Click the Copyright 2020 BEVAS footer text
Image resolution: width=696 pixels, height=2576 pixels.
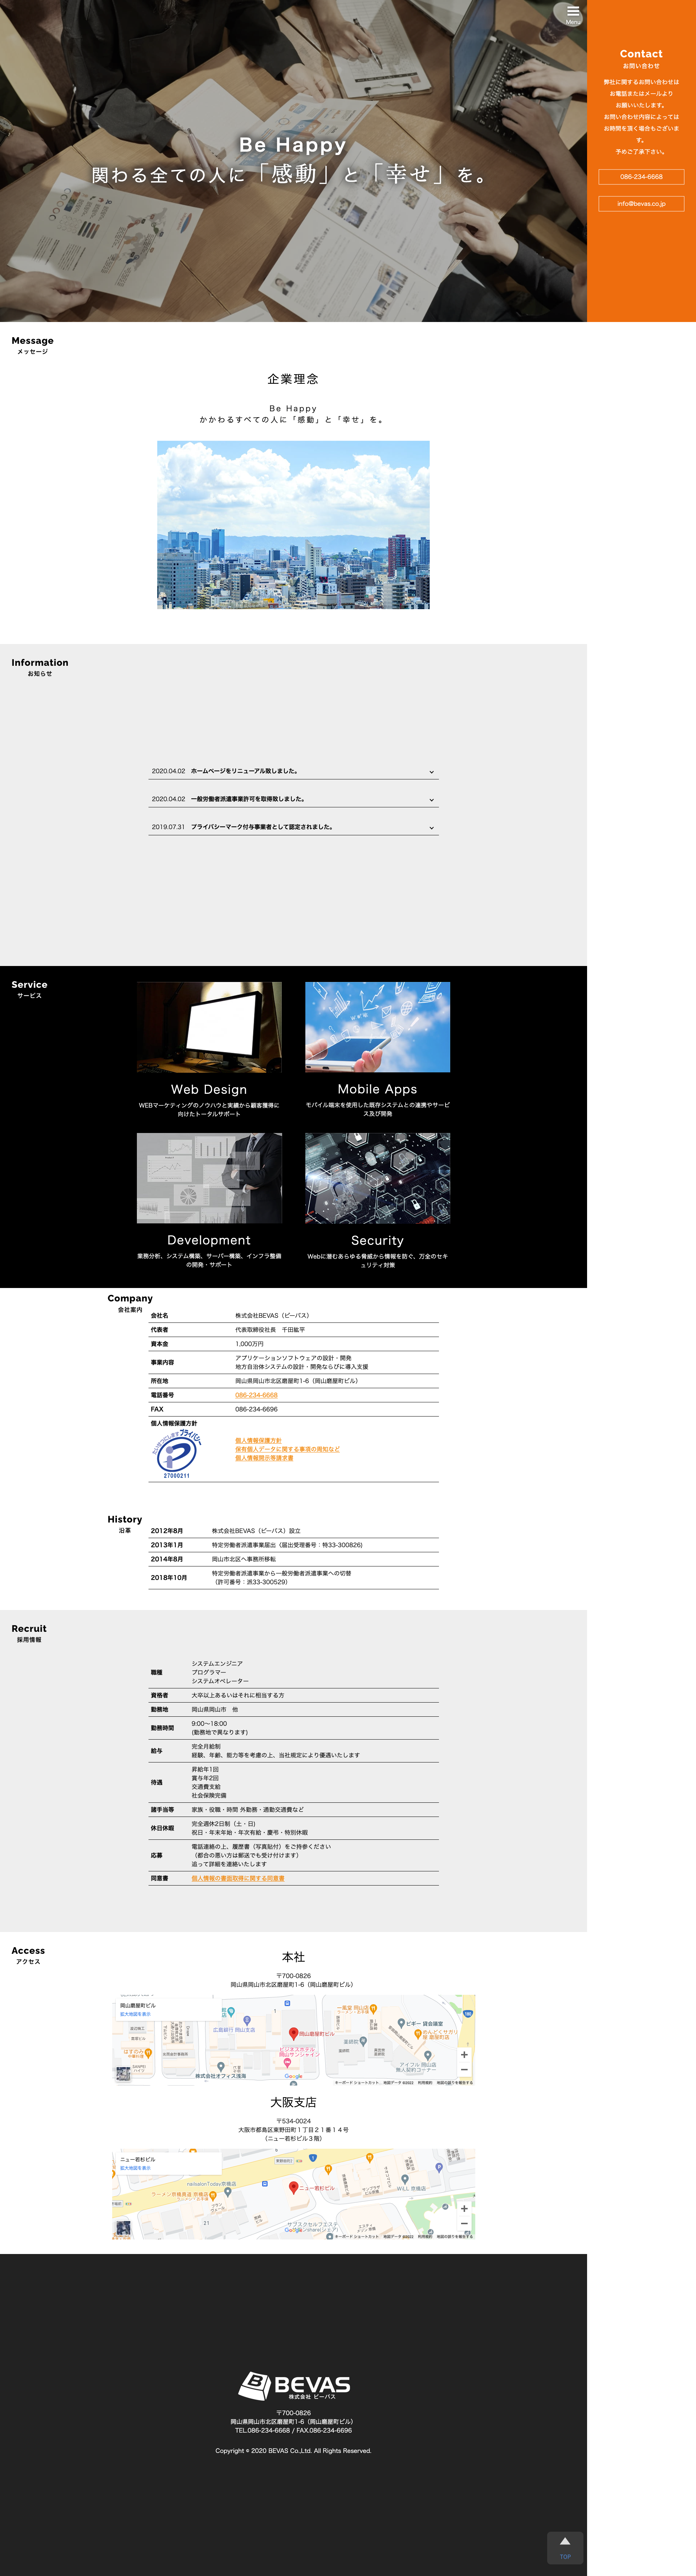click(293, 2451)
